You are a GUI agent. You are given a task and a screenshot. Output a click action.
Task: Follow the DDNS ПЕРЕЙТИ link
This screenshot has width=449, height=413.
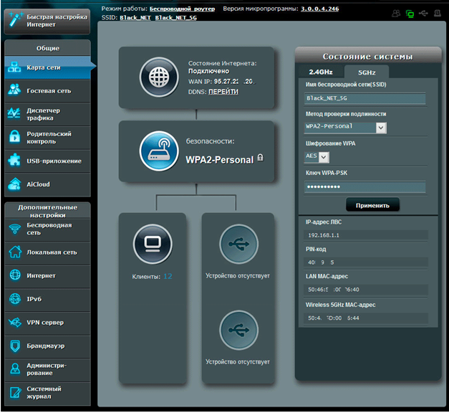(223, 92)
